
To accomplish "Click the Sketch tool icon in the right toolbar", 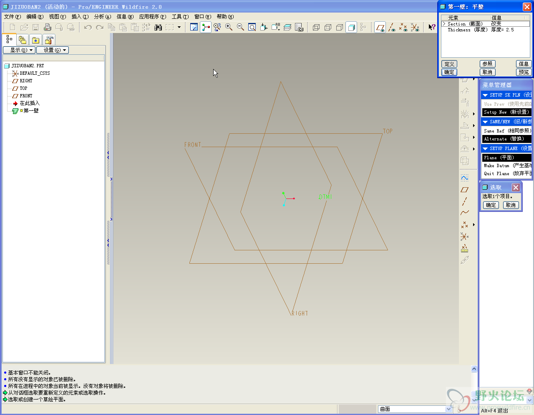I will (x=465, y=178).
